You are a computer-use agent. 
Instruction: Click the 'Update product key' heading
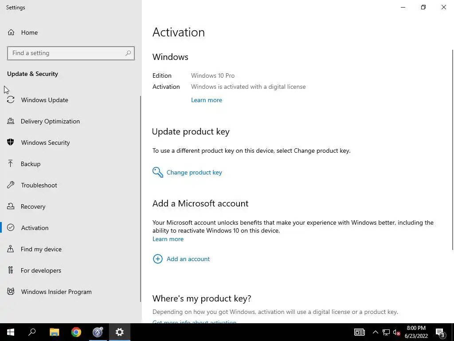point(191,131)
